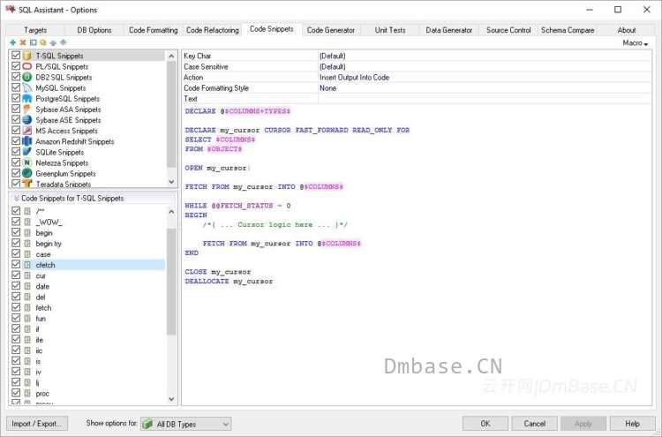The image size is (662, 437).
Task: Click the red X Delete icon
Action: 23,42
